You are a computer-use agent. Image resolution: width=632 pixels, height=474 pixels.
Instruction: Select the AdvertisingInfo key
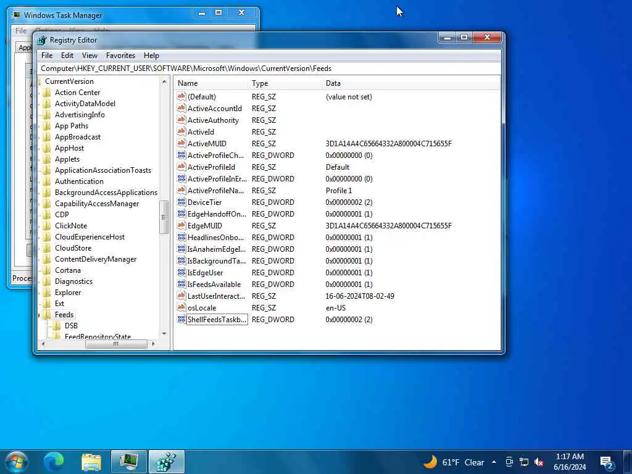[80, 114]
